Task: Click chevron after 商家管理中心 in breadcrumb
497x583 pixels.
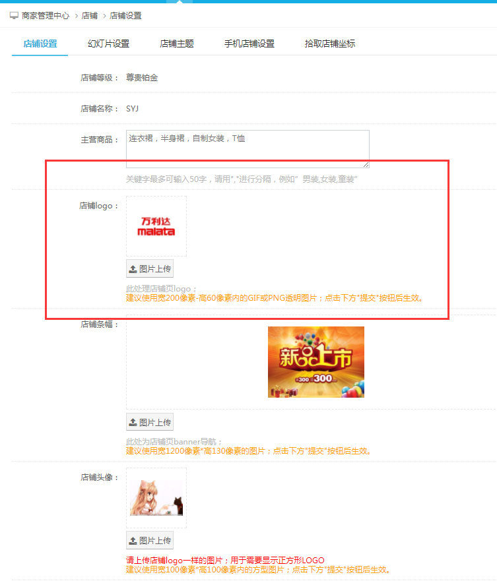Action: pyautogui.click(x=75, y=15)
